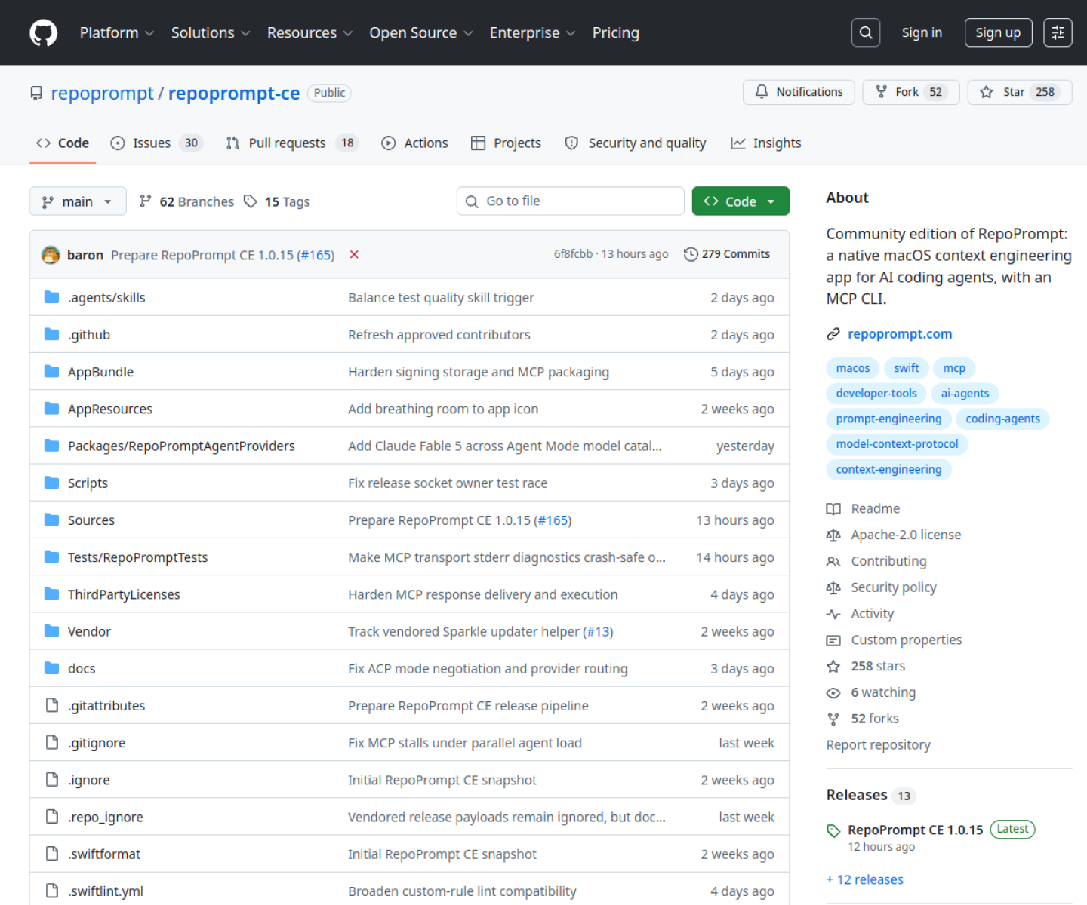The image size is (1087, 905).
Task: Click the scale icon beside Apache-2.0 license
Action: (833, 535)
